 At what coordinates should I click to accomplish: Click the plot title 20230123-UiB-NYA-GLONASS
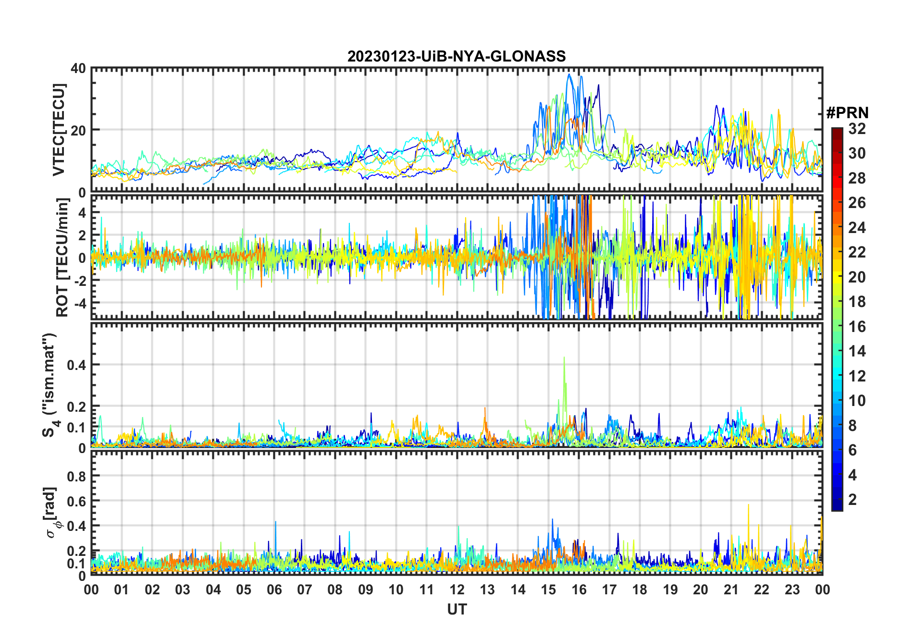[x=457, y=57]
